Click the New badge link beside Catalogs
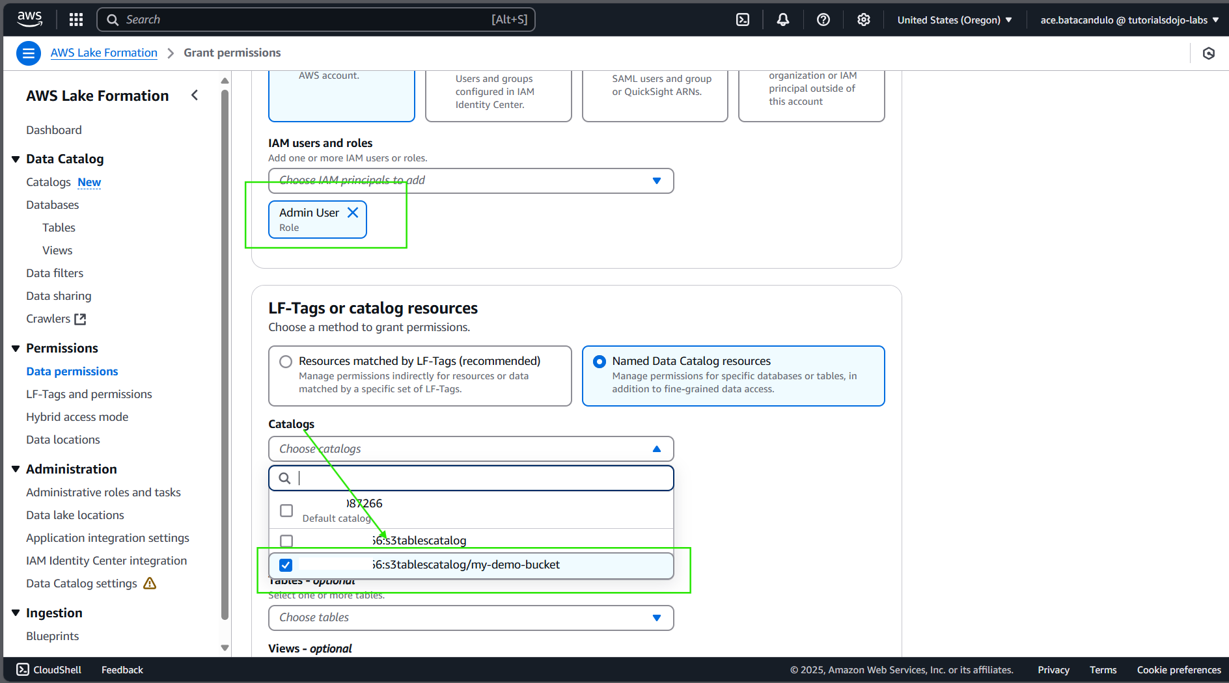Image resolution: width=1229 pixels, height=683 pixels. click(x=89, y=182)
